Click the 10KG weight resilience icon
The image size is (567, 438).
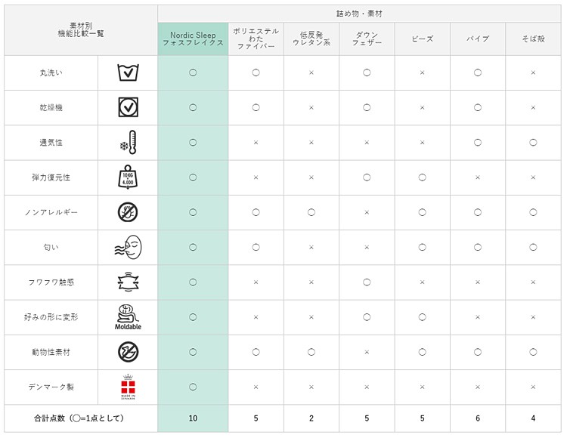point(128,177)
